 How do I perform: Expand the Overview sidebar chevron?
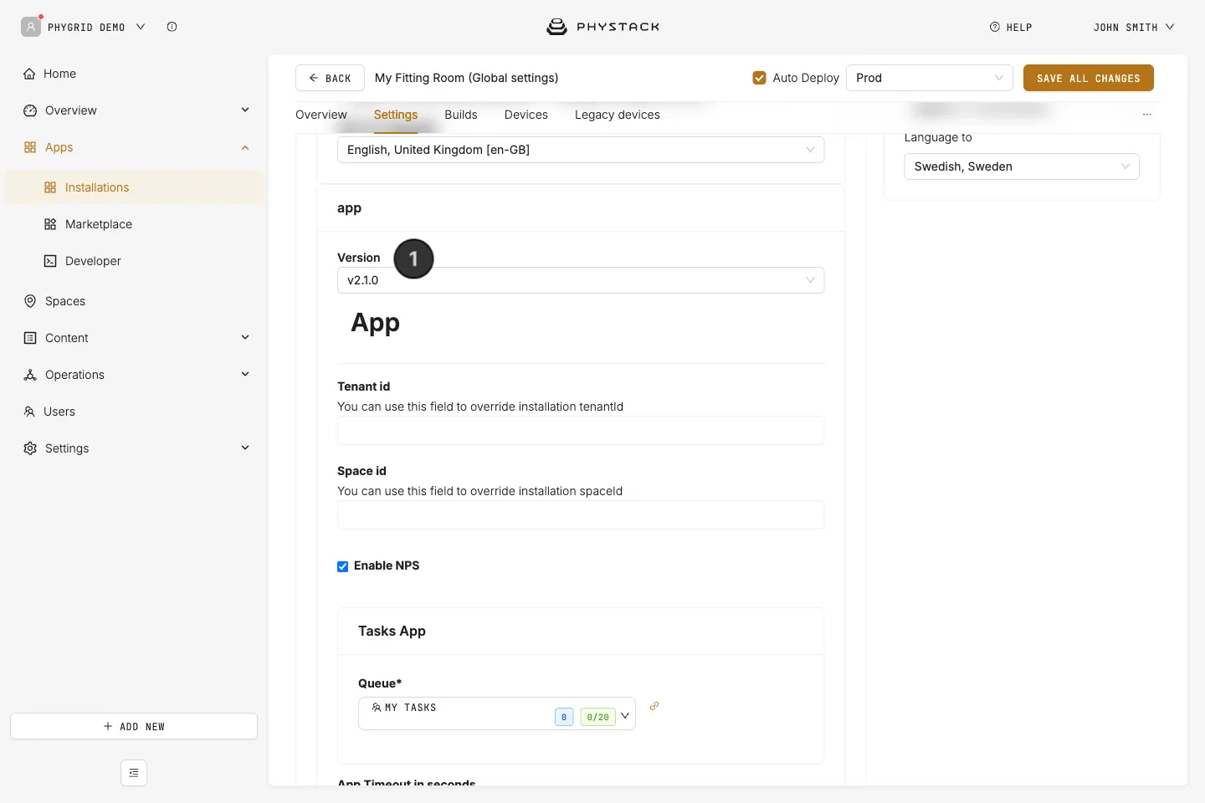(x=245, y=110)
